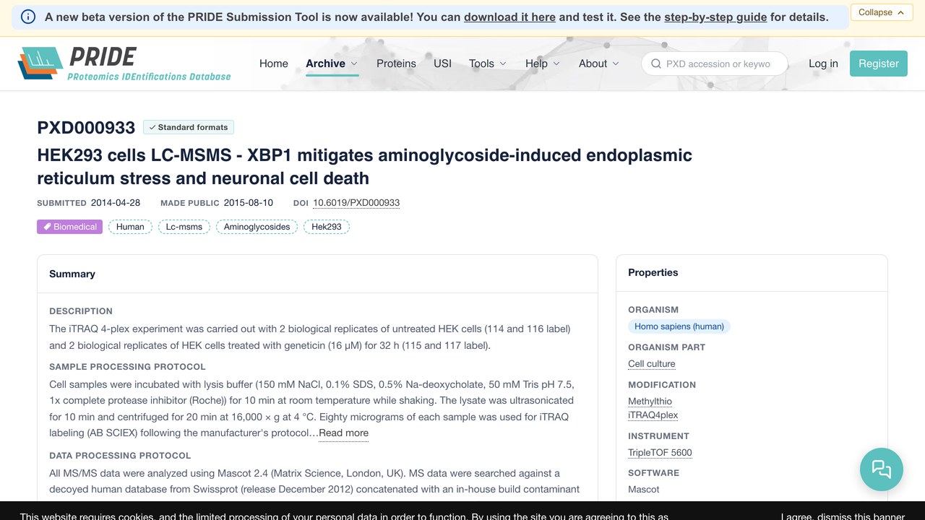925x520 pixels.
Task: Click the Register button
Action: (879, 64)
